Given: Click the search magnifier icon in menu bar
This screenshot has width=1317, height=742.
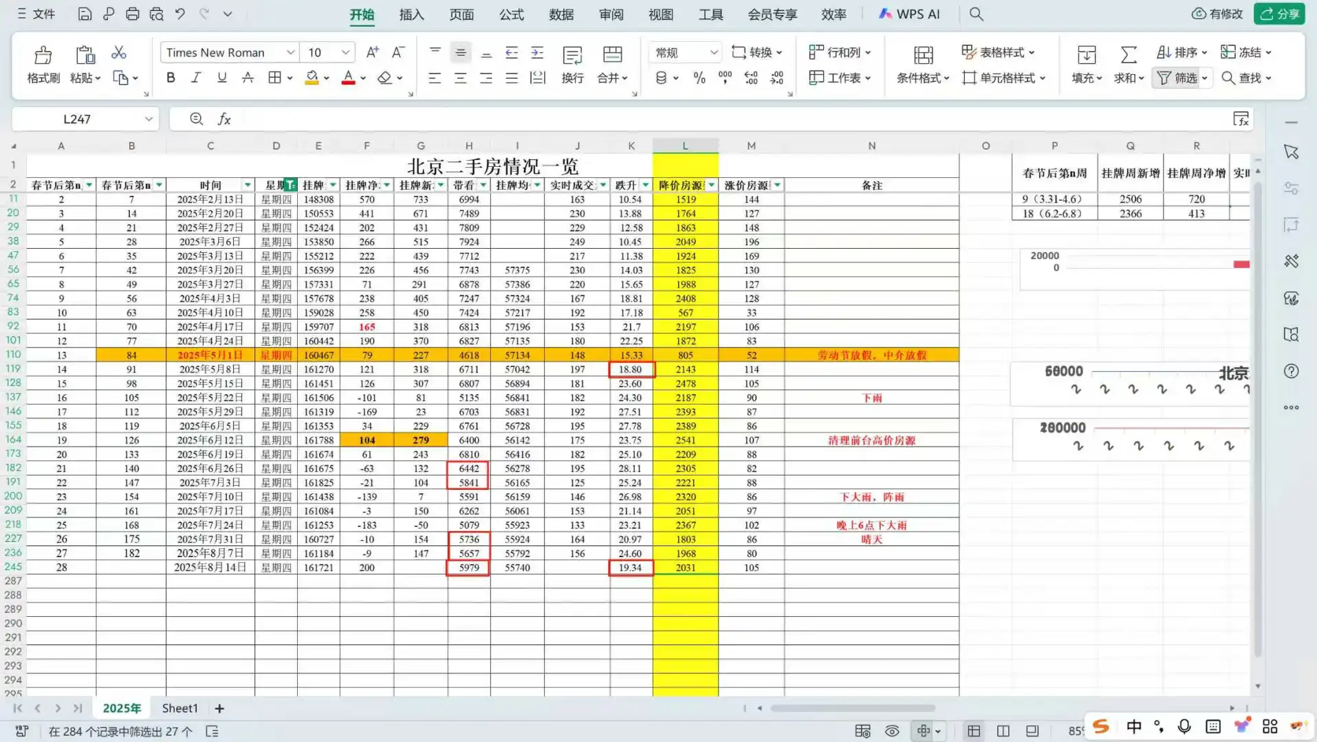Looking at the screenshot, I should (x=976, y=14).
